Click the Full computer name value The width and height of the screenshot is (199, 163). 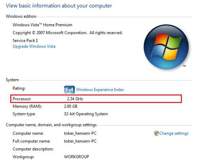(x=80, y=141)
